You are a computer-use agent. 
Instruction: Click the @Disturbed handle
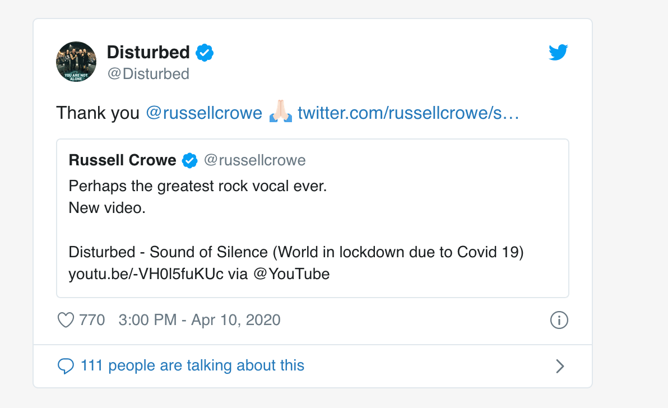click(149, 73)
